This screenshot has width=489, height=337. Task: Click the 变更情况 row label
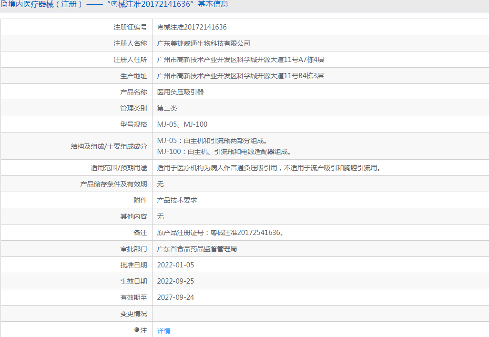[x=133, y=314]
